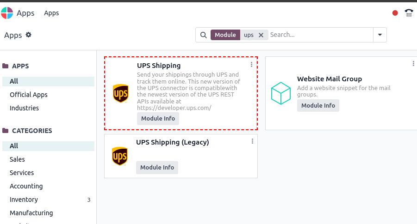
Task: Remove the ups Module search filter
Action: (261, 35)
